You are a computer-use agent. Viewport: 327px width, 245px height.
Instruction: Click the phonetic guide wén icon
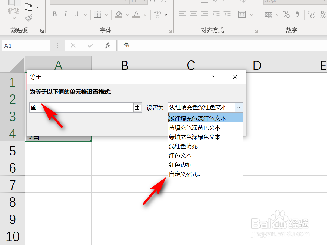coord(157,14)
